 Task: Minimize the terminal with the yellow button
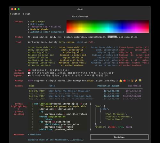pos(15,9)
